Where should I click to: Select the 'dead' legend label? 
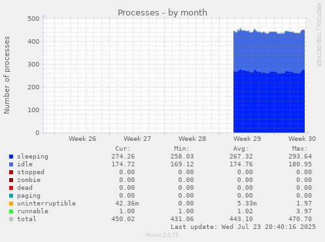click(25, 188)
